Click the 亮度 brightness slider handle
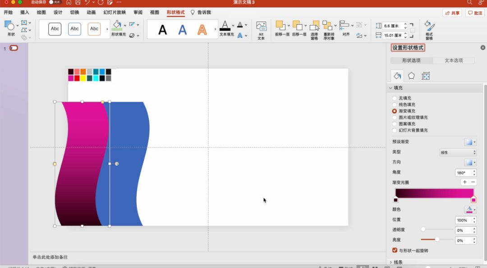Image resolution: width=487 pixels, height=268 pixels. point(437,240)
